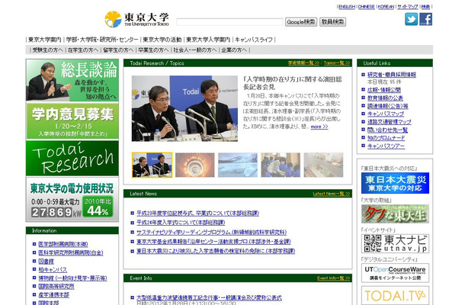Select the snowy landscape topic thumbnail
Screen dimensions: 465x305
[x=238, y=165]
